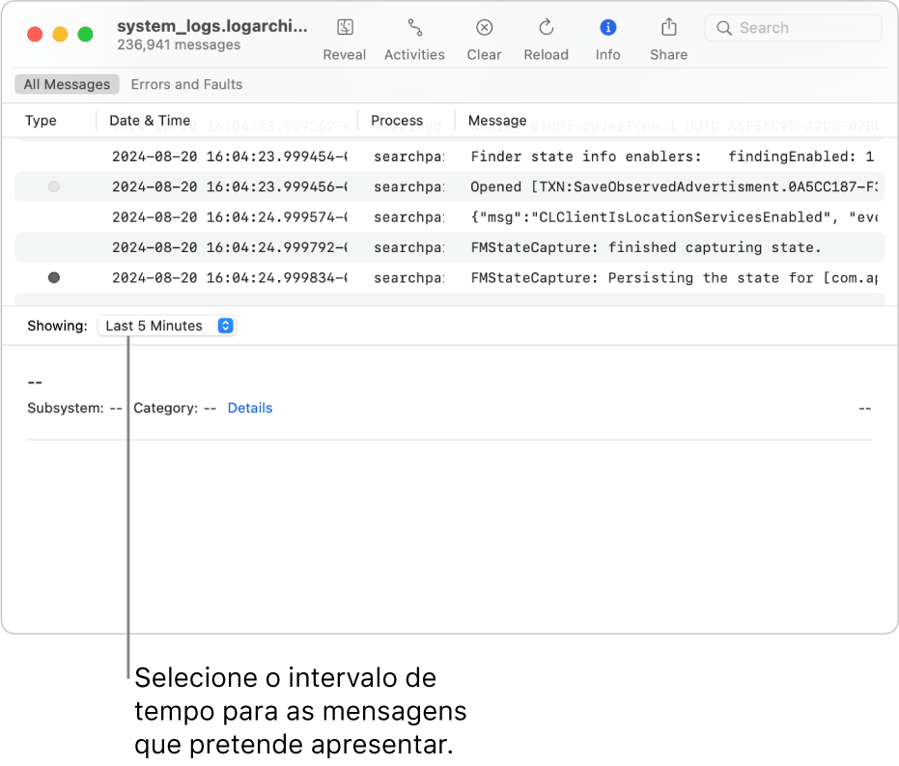Click the Reveal toolbar icon

tap(345, 28)
